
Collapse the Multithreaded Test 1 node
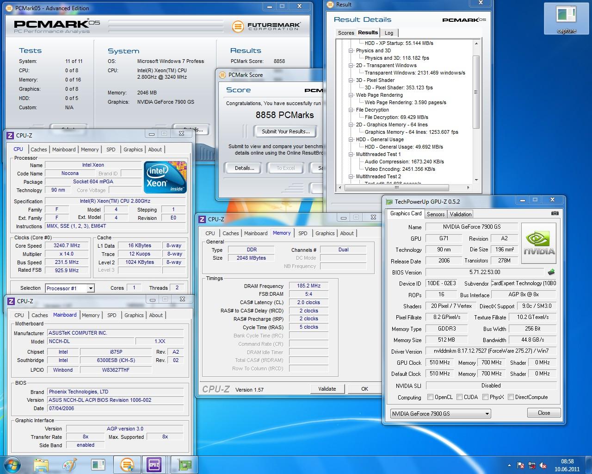[351, 155]
